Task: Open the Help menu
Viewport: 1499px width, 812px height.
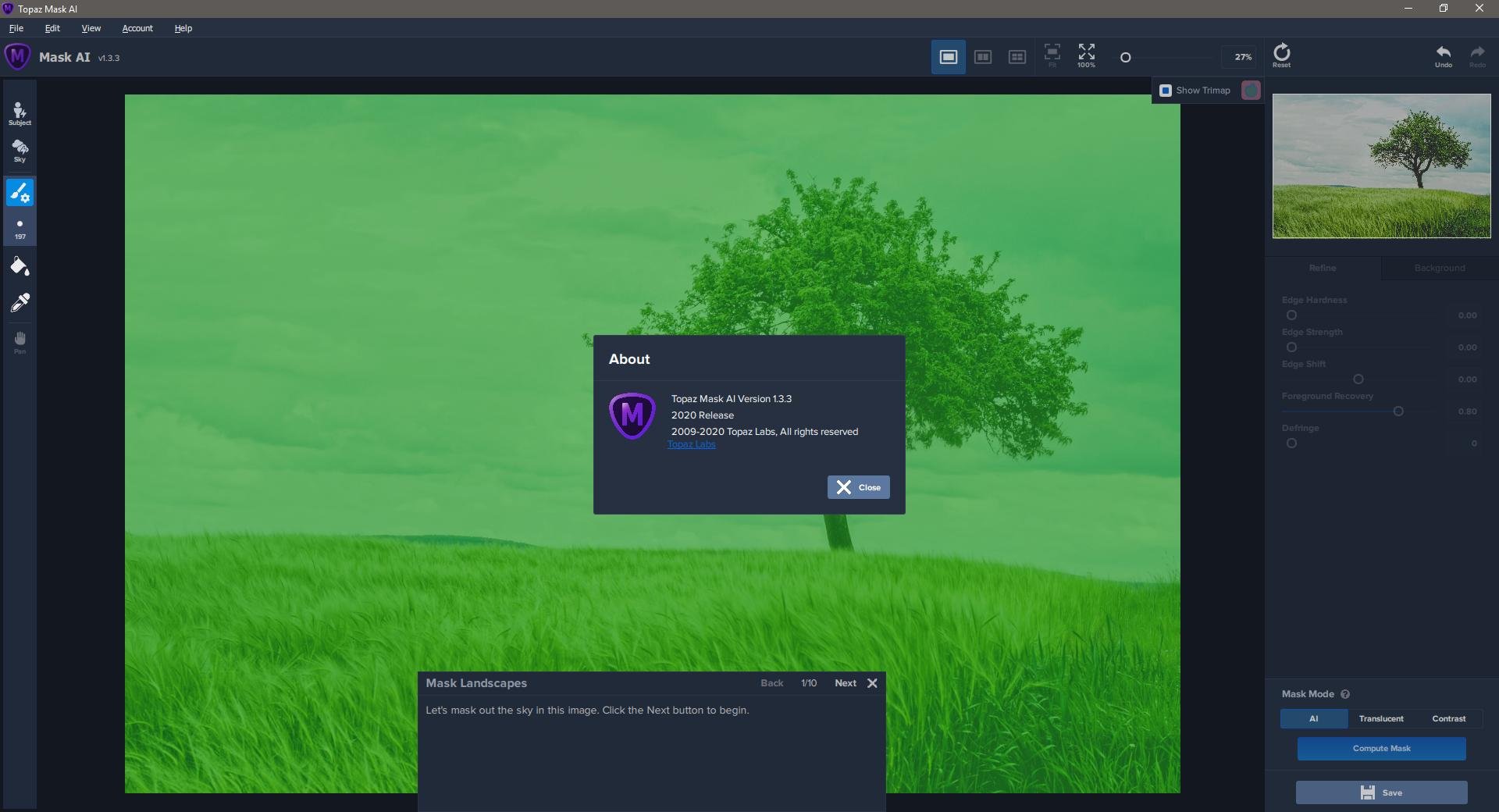Action: pos(183,28)
